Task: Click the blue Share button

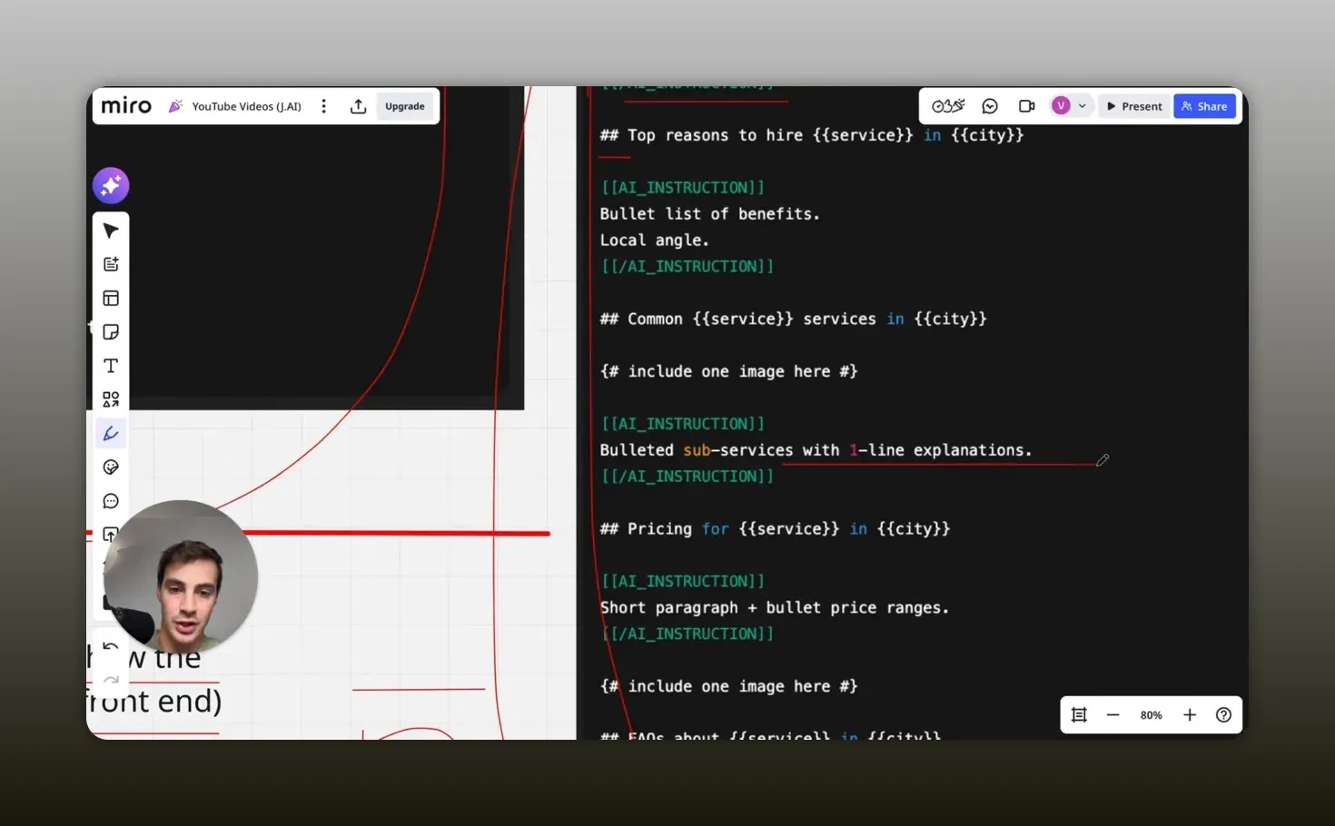Action: tap(1204, 106)
